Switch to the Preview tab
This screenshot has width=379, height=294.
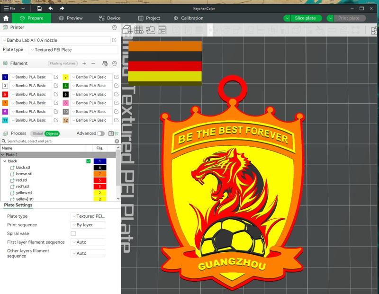click(71, 18)
